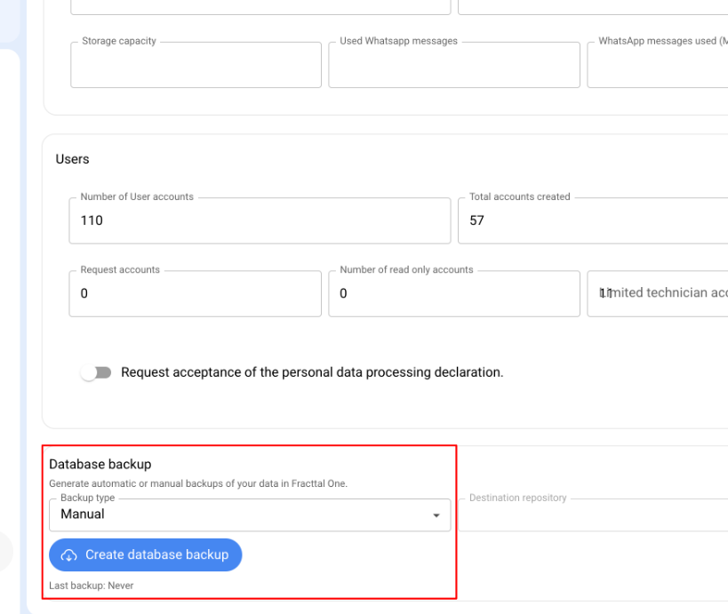Click the WhatsApp messages used field at right

click(658, 66)
